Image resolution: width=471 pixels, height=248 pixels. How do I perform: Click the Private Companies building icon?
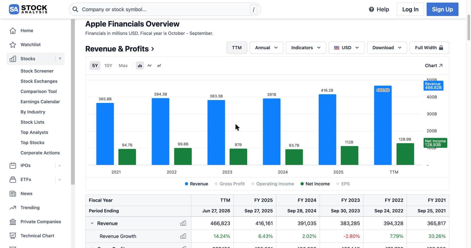point(13,222)
